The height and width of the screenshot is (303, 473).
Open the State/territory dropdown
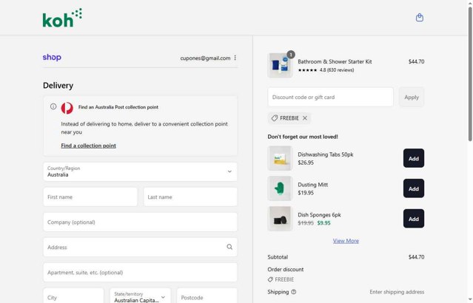pos(140,296)
